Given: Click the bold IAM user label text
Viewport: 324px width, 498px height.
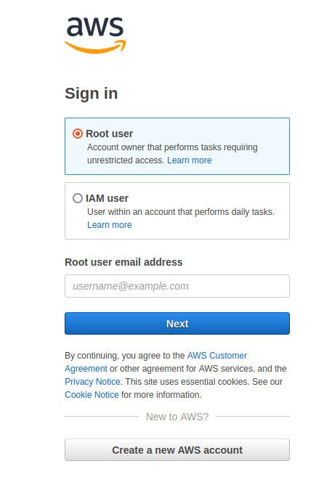Looking at the screenshot, I should 107,198.
